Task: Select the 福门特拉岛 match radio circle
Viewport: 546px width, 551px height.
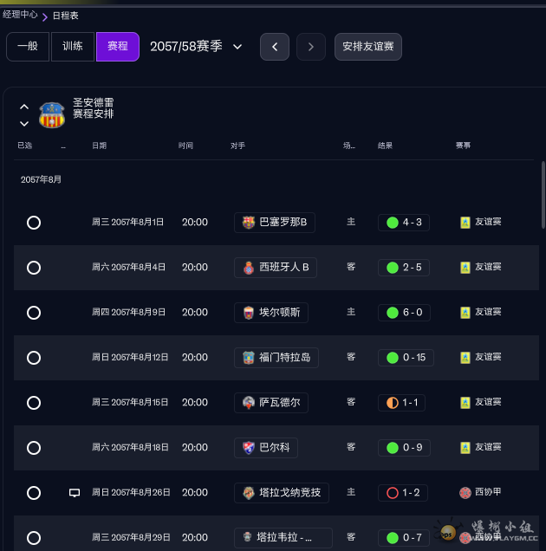Action: pyautogui.click(x=34, y=358)
